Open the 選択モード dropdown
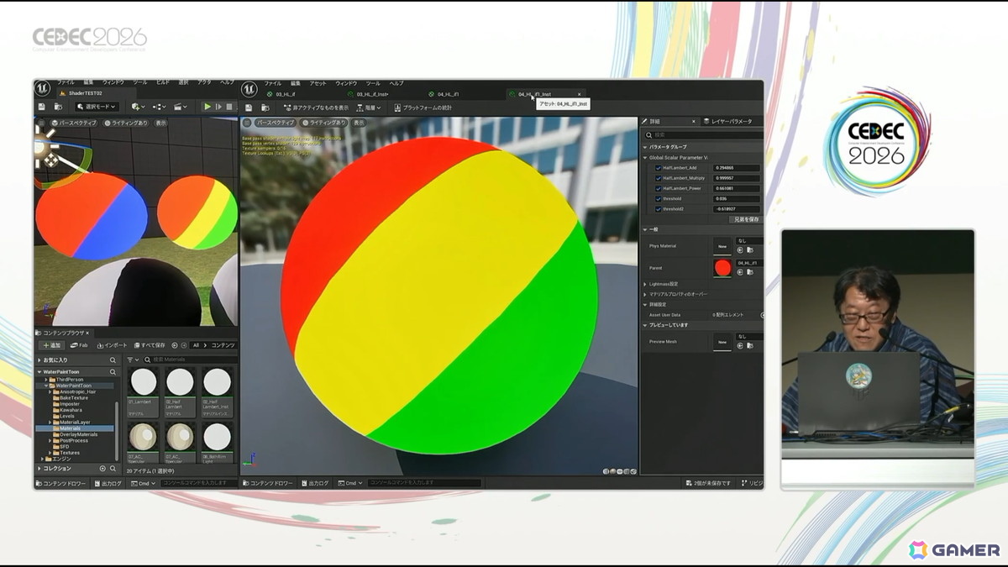The image size is (1008, 567). click(97, 107)
